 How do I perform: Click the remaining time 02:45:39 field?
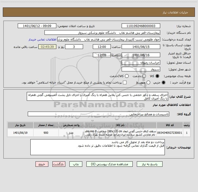(47, 47)
